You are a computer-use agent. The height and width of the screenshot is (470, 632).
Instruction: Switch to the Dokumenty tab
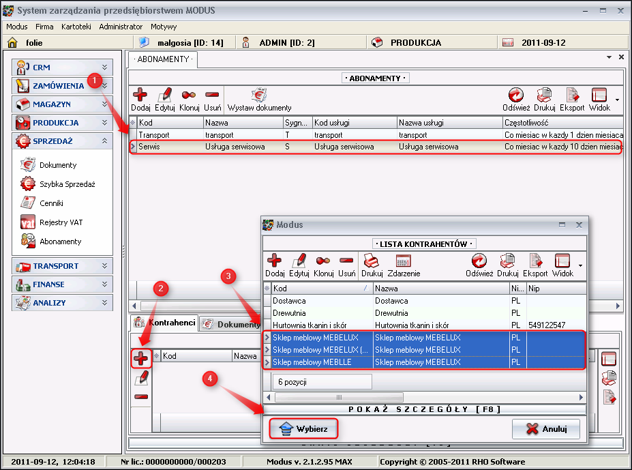[x=230, y=325]
